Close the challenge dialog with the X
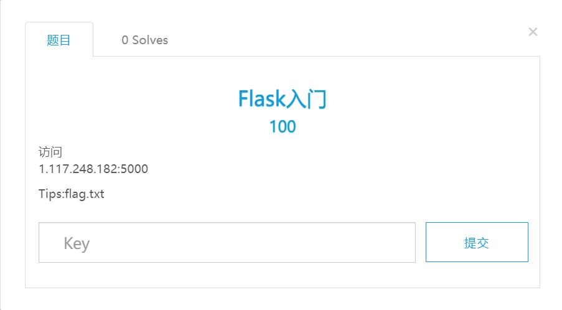 pyautogui.click(x=533, y=32)
